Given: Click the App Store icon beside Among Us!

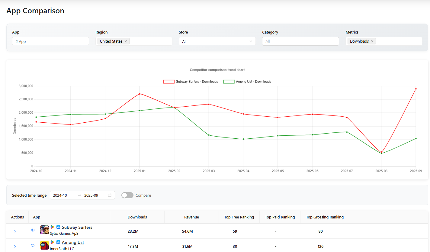Looking at the screenshot, I should pos(58,242).
